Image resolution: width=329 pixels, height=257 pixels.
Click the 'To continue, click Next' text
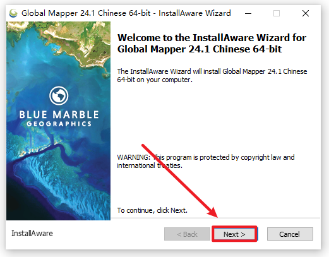152,210
